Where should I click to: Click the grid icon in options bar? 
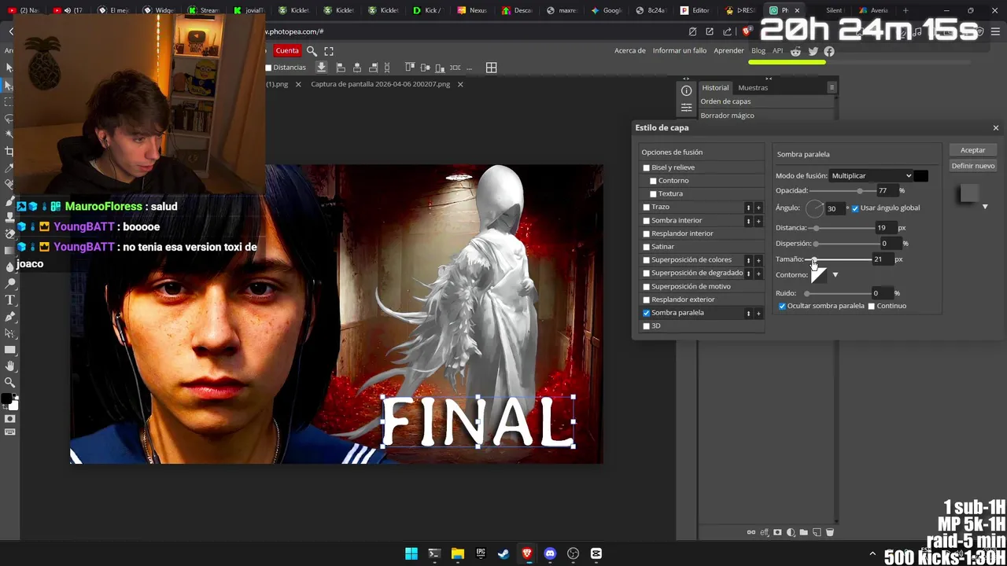[x=491, y=68]
